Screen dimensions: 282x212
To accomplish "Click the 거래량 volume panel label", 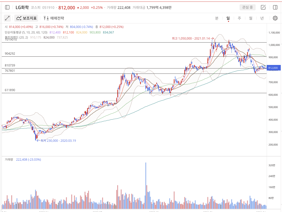I will point(9,160).
